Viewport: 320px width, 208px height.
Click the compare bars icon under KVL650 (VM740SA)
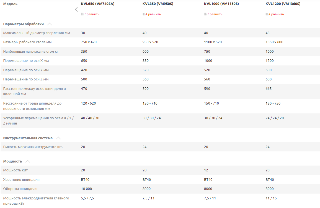82,14
